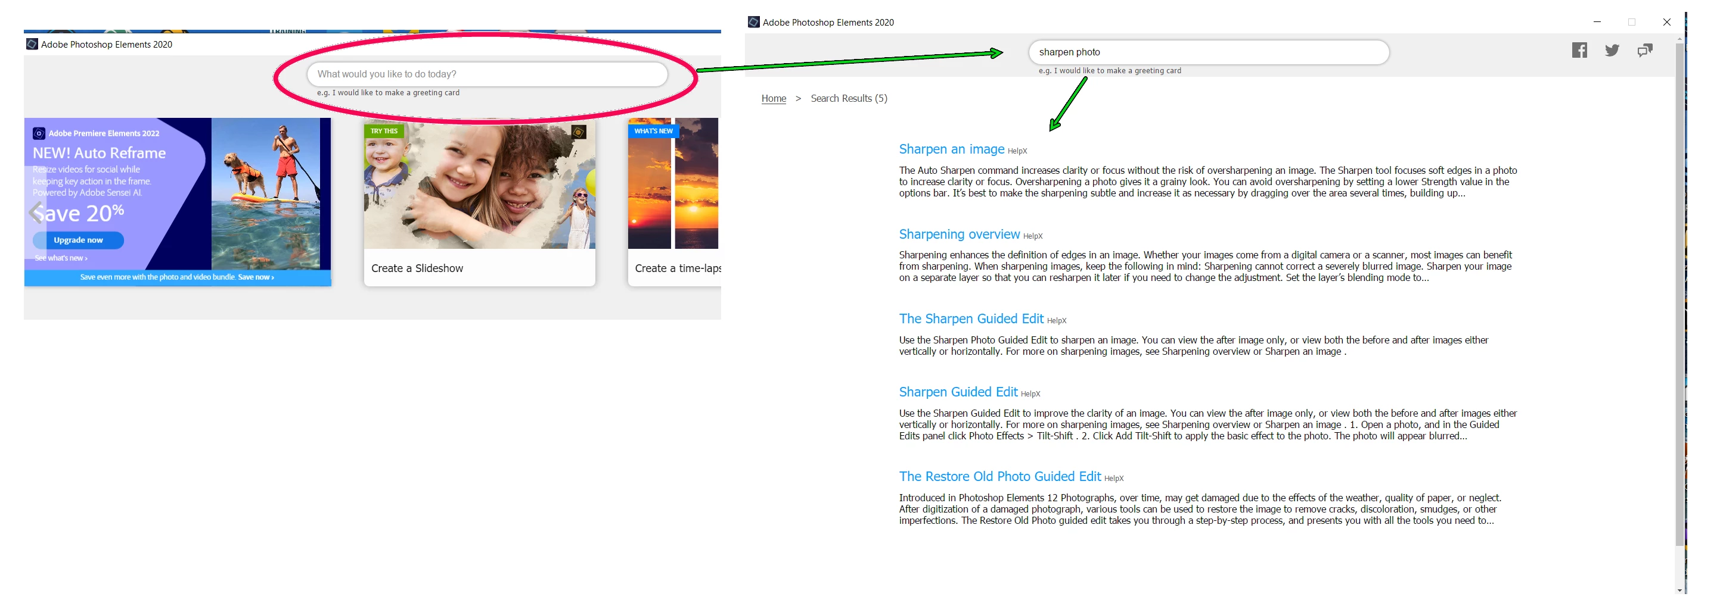1723x606 pixels.
Task: Click the Facebook share icon
Action: (x=1579, y=50)
